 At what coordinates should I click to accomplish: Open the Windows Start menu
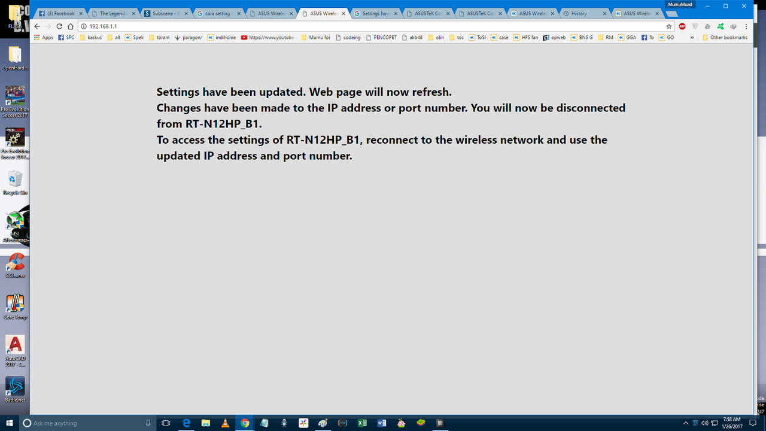[x=10, y=423]
